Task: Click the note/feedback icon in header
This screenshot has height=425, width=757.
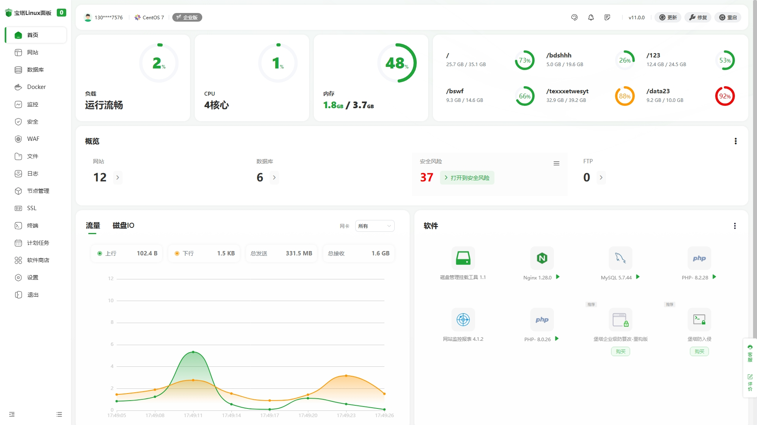Action: coord(607,17)
